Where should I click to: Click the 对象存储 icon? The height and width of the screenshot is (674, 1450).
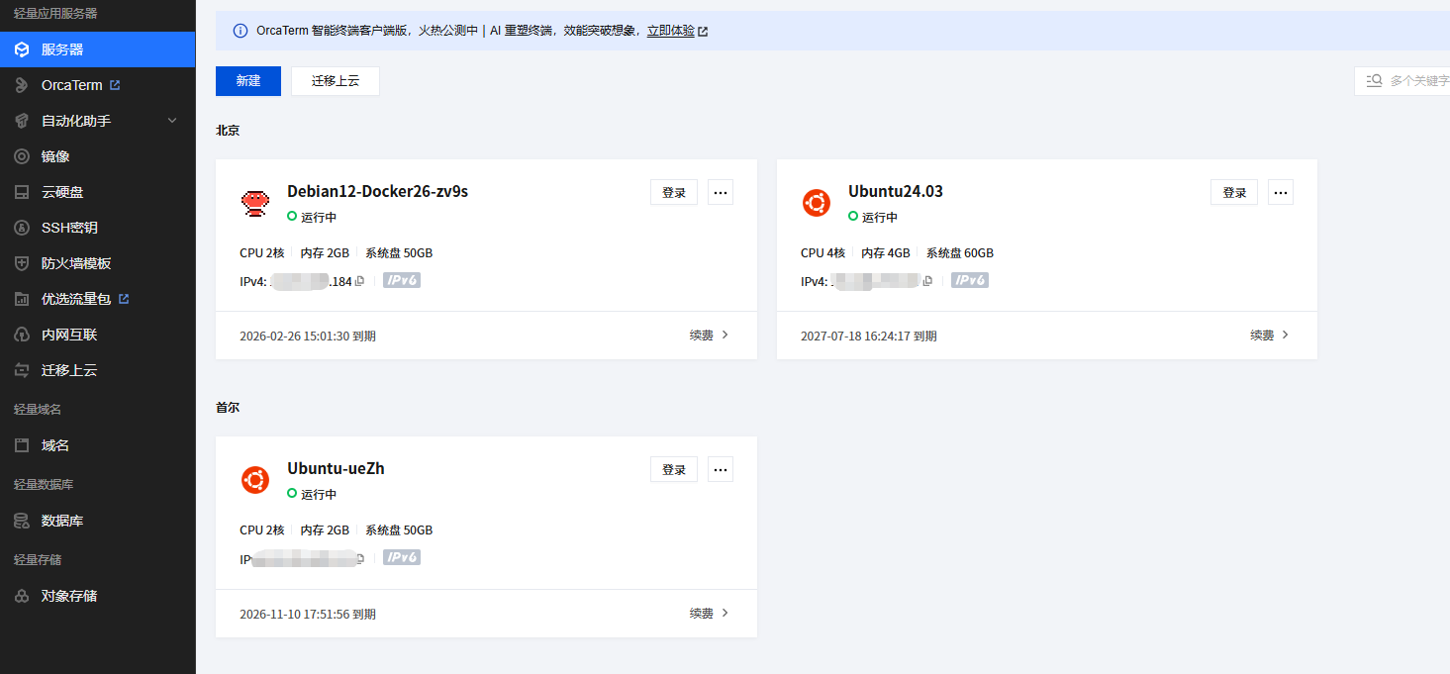click(x=22, y=596)
